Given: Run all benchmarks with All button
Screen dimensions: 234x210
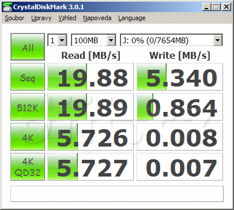Looking at the screenshot, I should 28,47.
